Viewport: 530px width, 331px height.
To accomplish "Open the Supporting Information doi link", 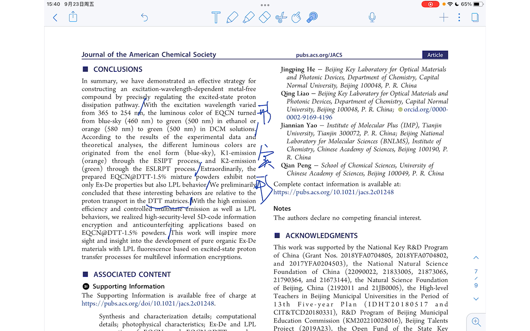I will coord(148,304).
